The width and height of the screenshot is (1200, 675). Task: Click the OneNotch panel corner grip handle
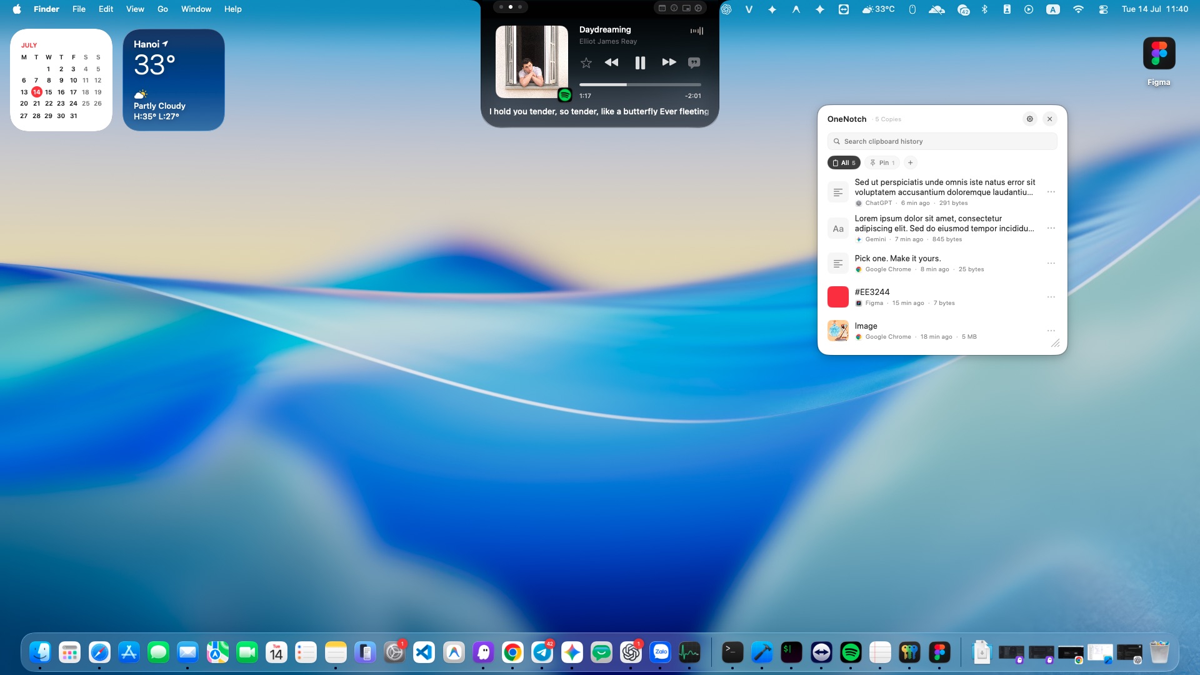[x=1055, y=343]
